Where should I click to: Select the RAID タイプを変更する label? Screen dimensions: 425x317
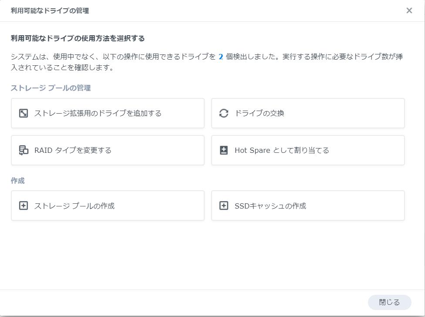[73, 150]
